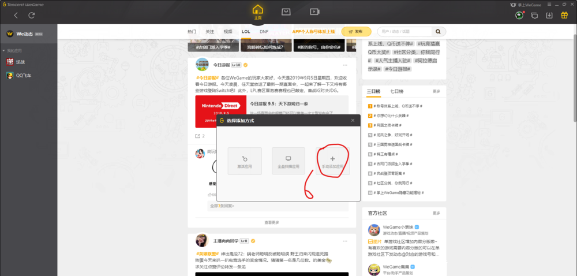Open the video/live icon in top bar
The height and width of the screenshot is (276, 577).
pyautogui.click(x=314, y=12)
